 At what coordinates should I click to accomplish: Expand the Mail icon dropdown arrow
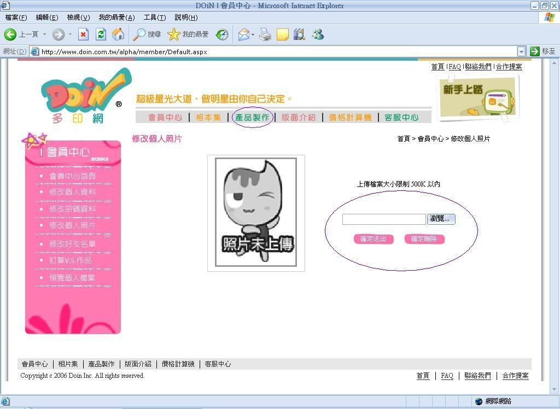tap(253, 34)
